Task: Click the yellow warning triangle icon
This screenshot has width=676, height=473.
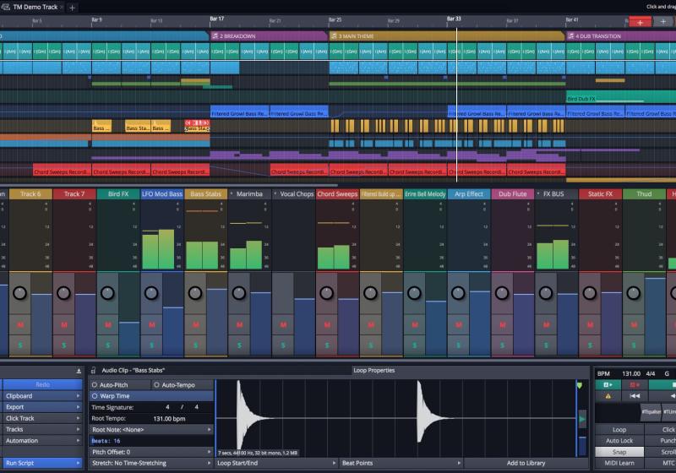Action: point(608,396)
